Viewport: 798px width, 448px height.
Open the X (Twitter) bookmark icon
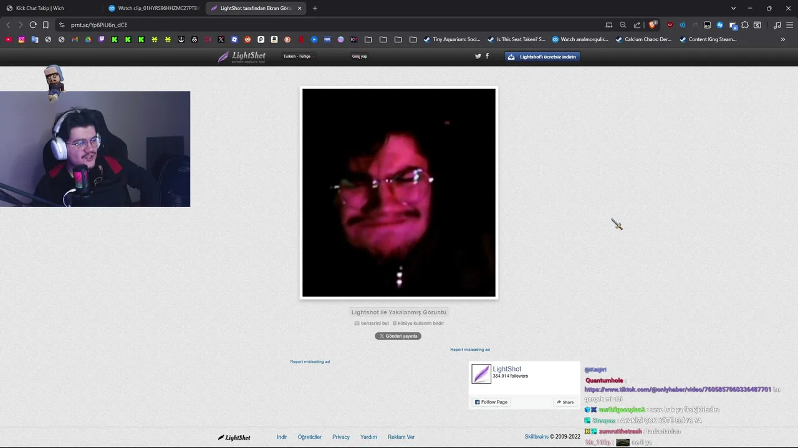(221, 39)
